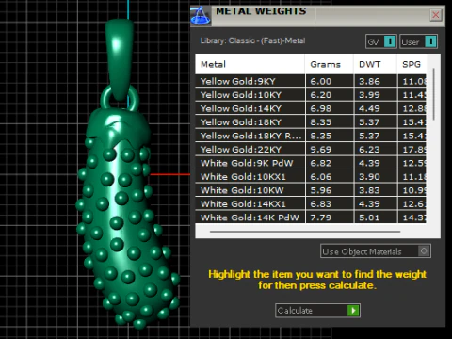Select the Yellow Gold:9KY row

[x=311, y=81]
